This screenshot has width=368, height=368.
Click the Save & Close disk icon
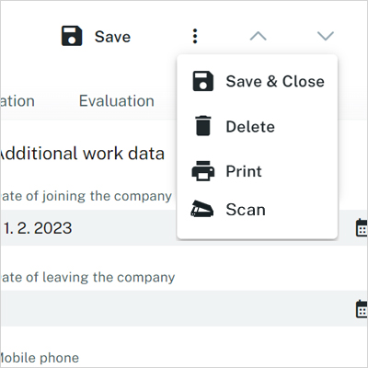(202, 81)
